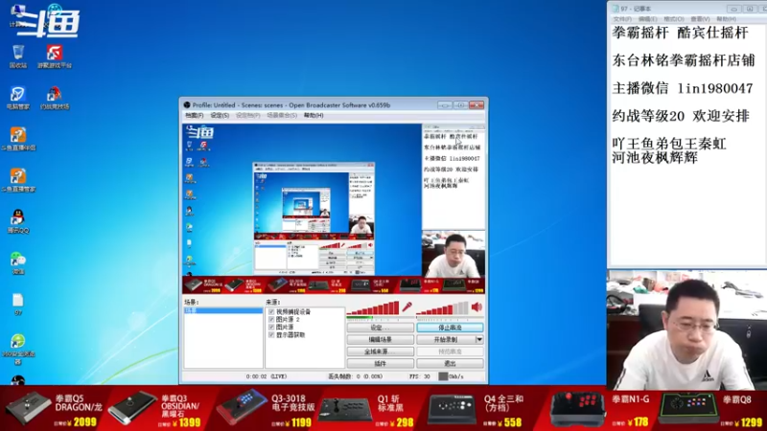Open the 文件(F) menu in Notepad
The height and width of the screenshot is (431, 767).
[622, 19]
